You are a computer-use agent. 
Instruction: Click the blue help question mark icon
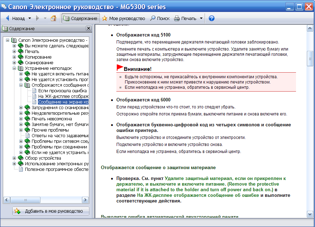212,19
